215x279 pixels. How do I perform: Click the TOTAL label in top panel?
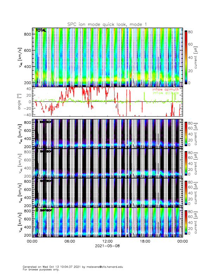point(41,31)
